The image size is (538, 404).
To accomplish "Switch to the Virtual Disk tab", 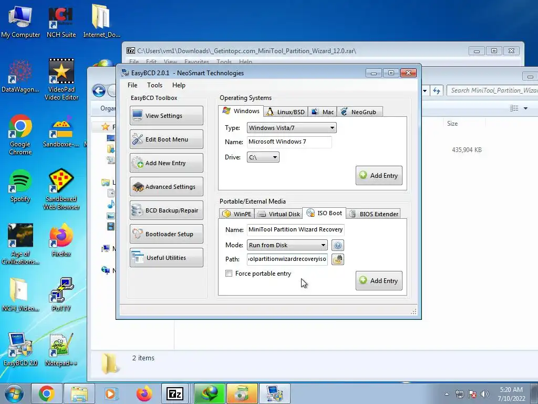I will pyautogui.click(x=278, y=214).
